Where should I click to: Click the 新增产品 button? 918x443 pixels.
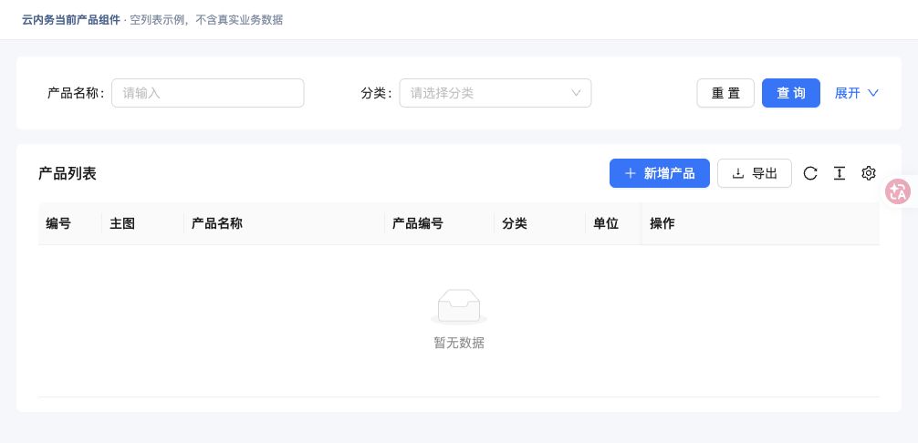(659, 173)
